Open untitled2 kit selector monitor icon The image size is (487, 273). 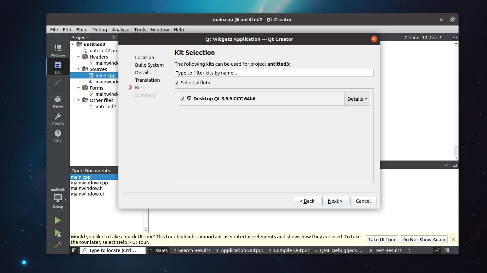click(x=58, y=198)
